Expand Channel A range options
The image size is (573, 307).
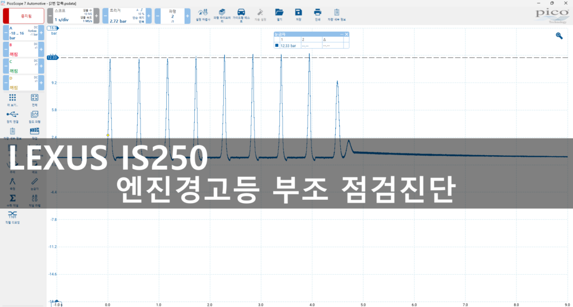pos(22,33)
